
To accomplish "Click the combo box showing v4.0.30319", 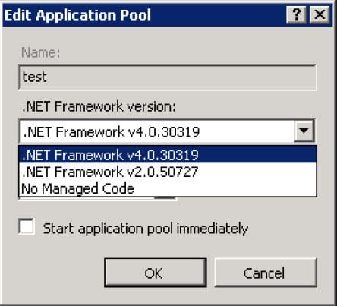I will click(167, 131).
